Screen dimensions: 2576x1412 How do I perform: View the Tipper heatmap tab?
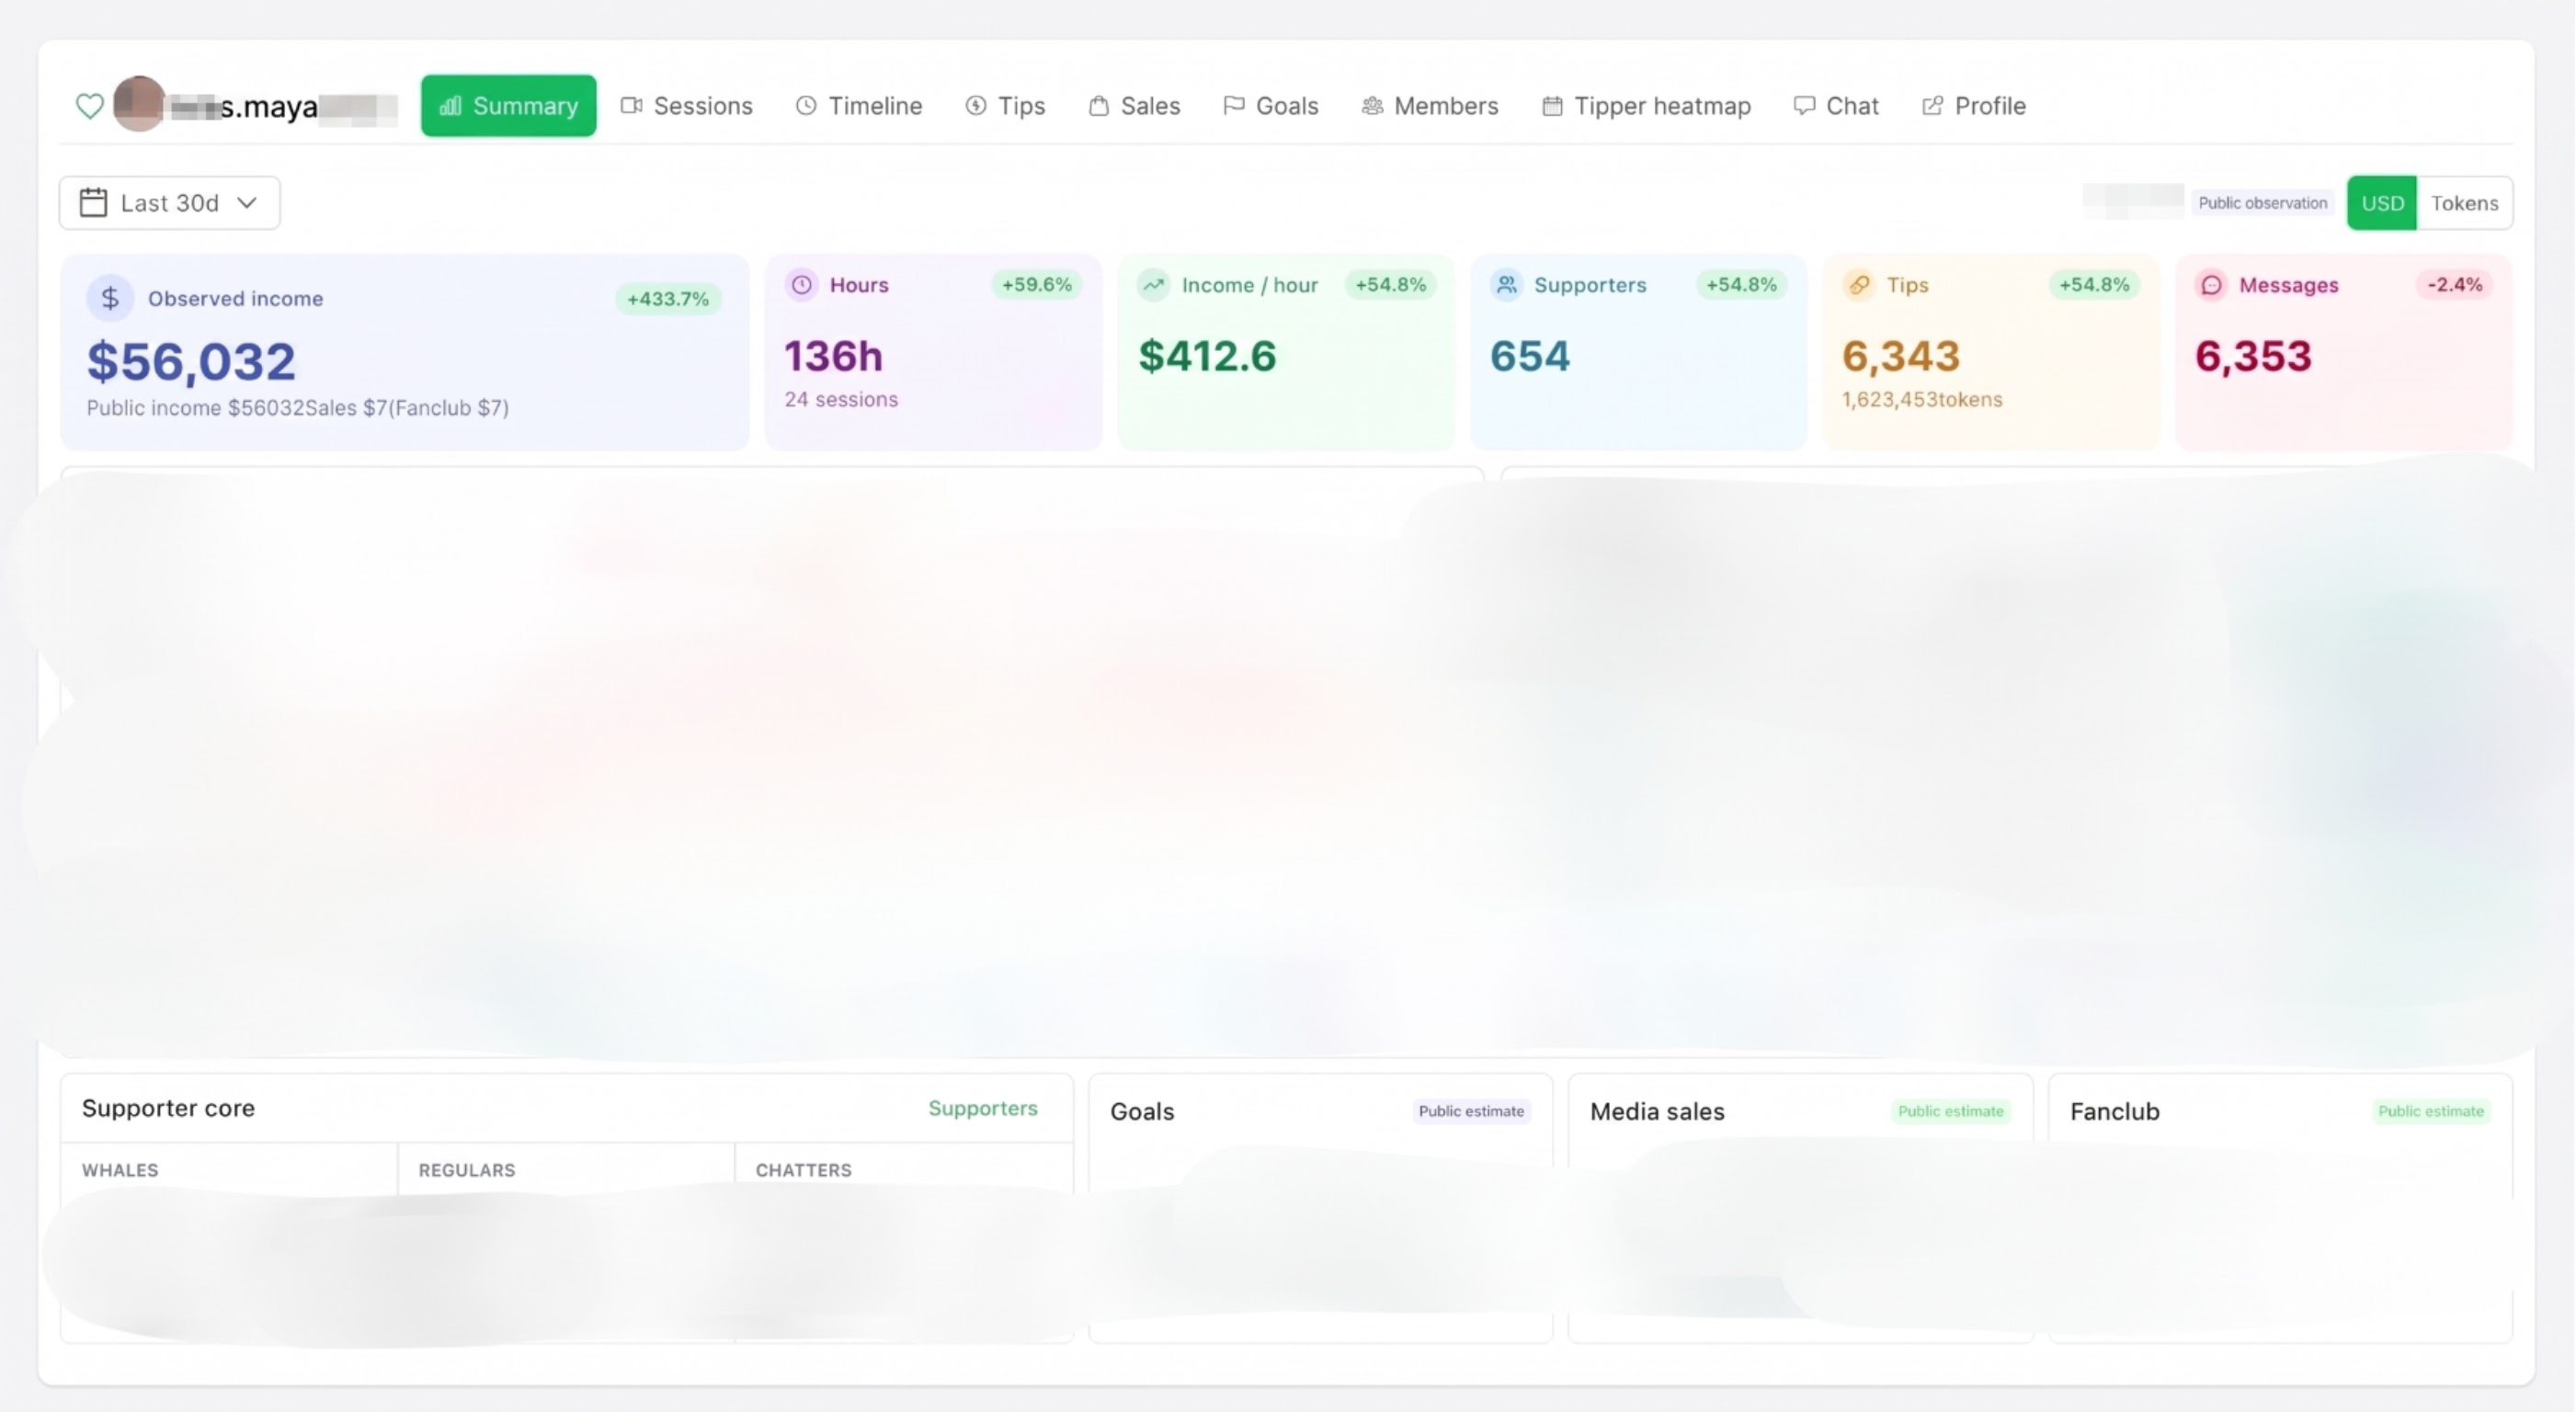tap(1646, 105)
